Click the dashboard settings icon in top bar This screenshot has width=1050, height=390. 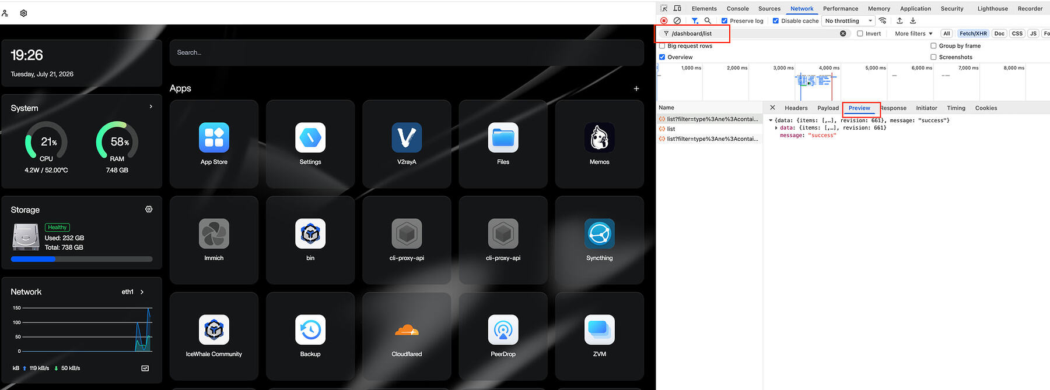23,13
